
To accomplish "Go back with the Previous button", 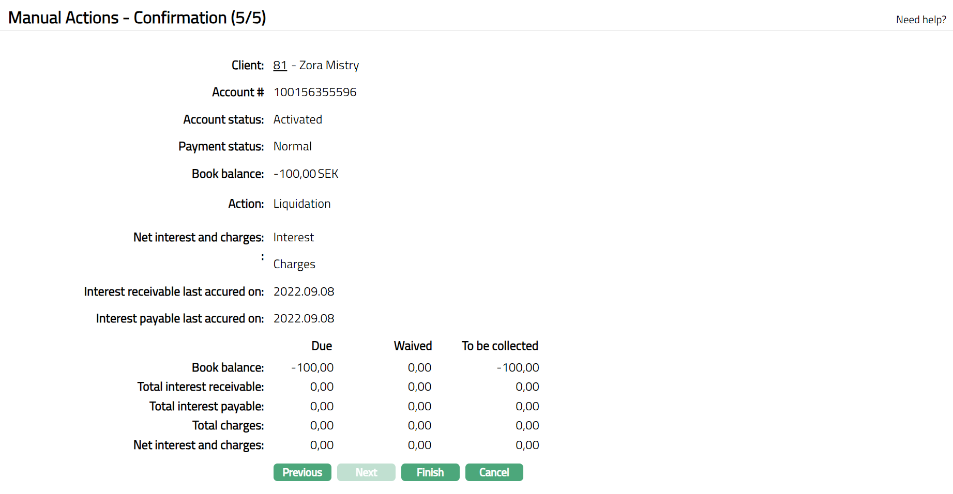I will [302, 472].
